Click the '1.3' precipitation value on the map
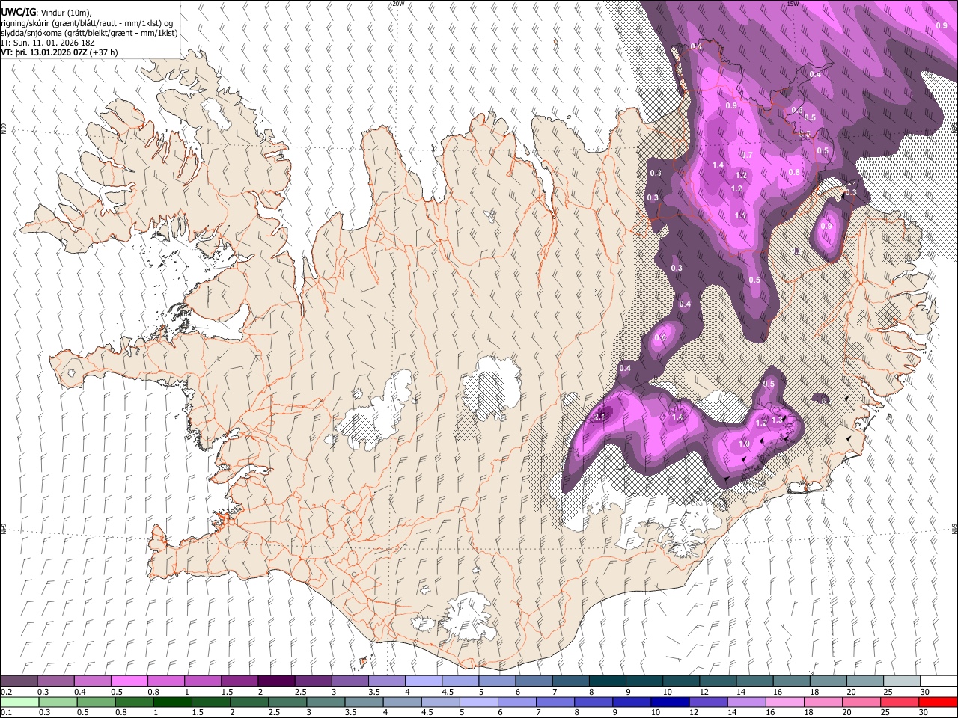The height and width of the screenshot is (718, 958). [x=777, y=420]
